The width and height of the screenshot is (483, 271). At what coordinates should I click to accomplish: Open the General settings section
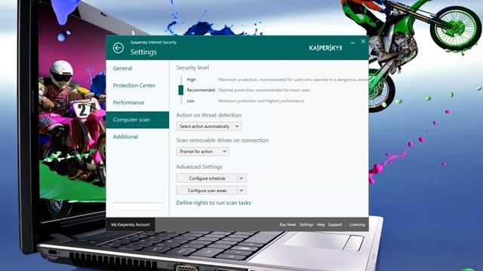click(x=122, y=69)
